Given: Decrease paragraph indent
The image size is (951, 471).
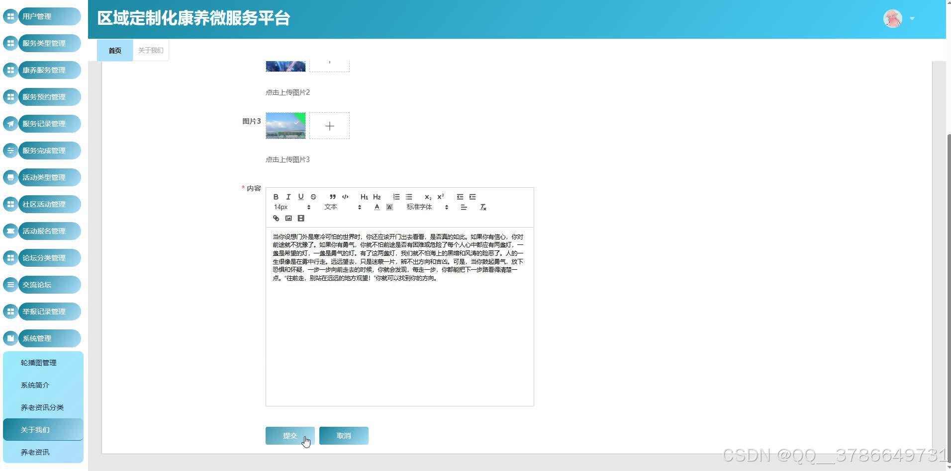Looking at the screenshot, I should pos(460,197).
